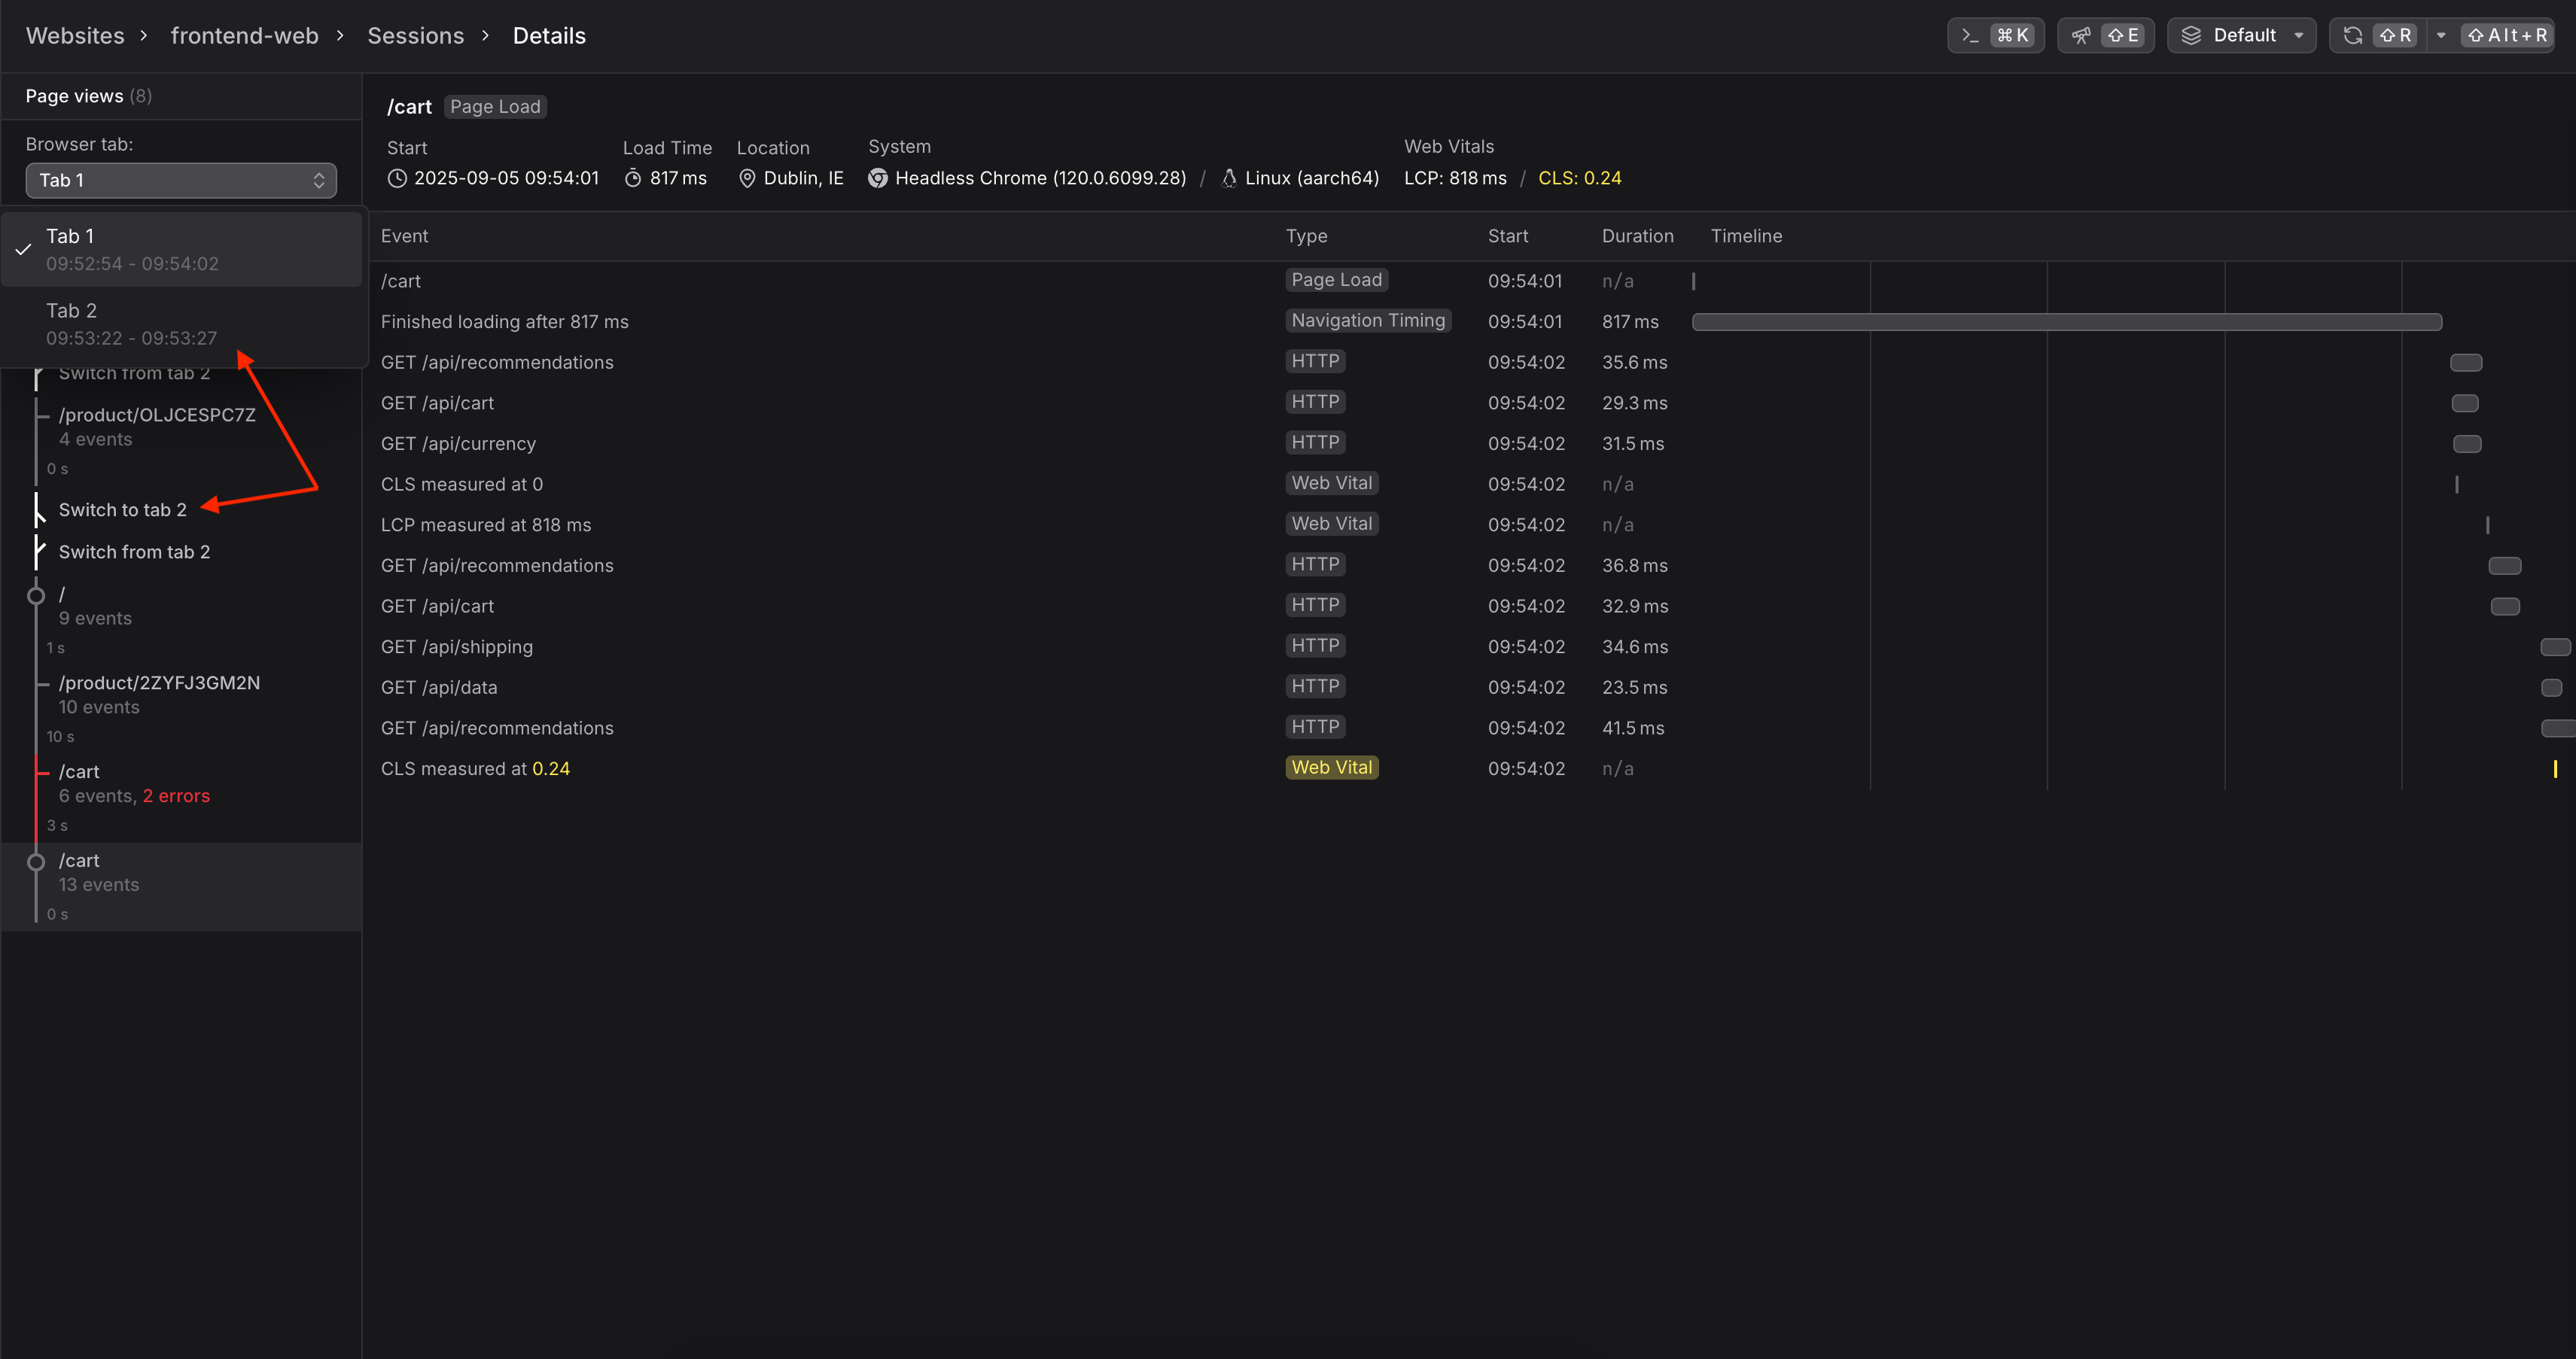
Task: Click the Linux penguin icon
Action: tap(1229, 179)
